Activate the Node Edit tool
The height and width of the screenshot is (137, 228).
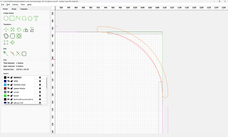point(6,53)
